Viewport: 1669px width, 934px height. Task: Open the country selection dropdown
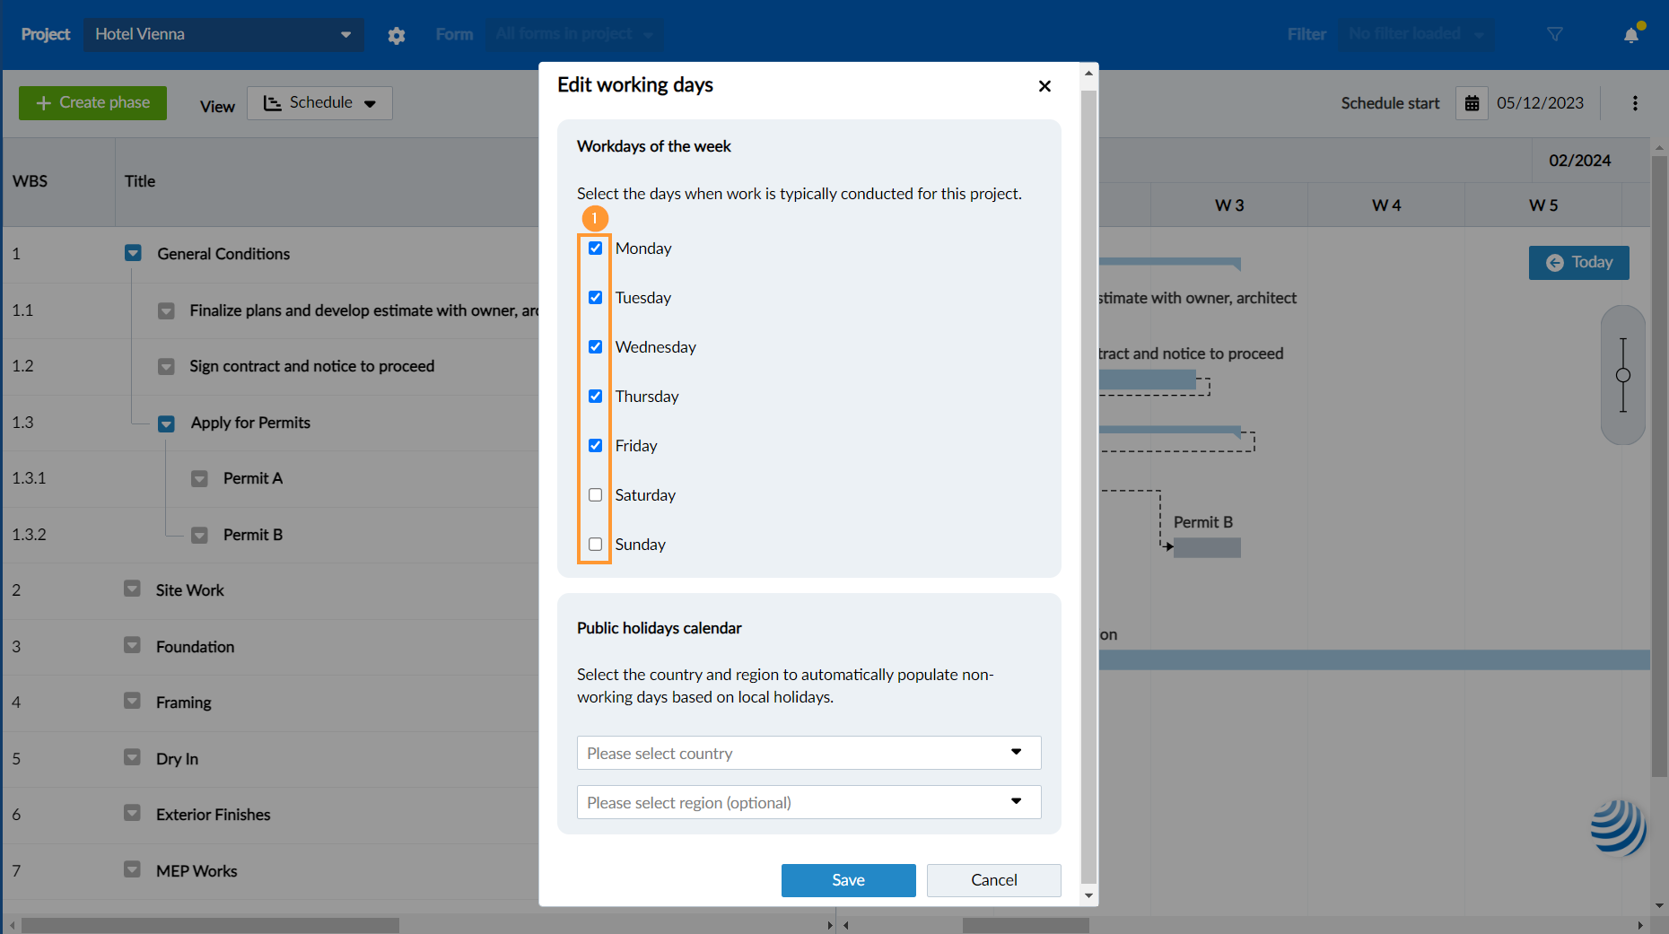click(808, 753)
